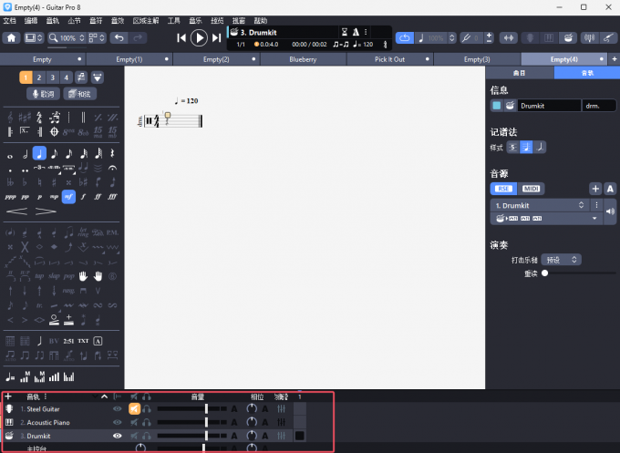The height and width of the screenshot is (453, 620).
Task: Click the 和弦 chord button
Action: coord(81,94)
